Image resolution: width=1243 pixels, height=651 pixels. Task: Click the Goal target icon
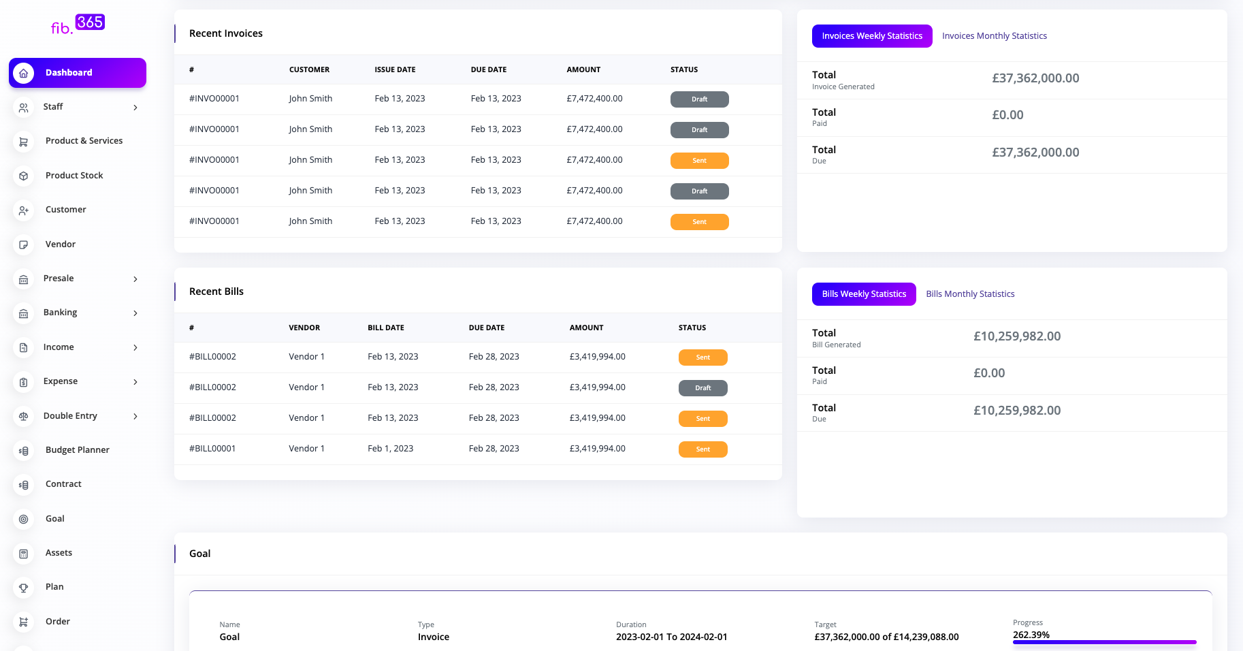tap(24, 519)
